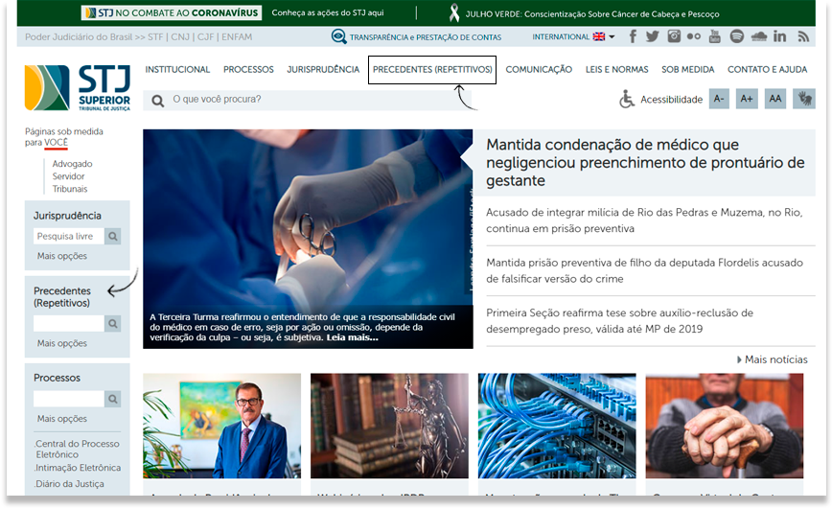The height and width of the screenshot is (509, 832).
Task: Click the CNJ link in top bar
Action: (x=180, y=37)
